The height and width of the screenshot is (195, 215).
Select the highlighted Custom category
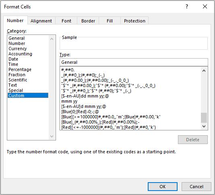28,95
